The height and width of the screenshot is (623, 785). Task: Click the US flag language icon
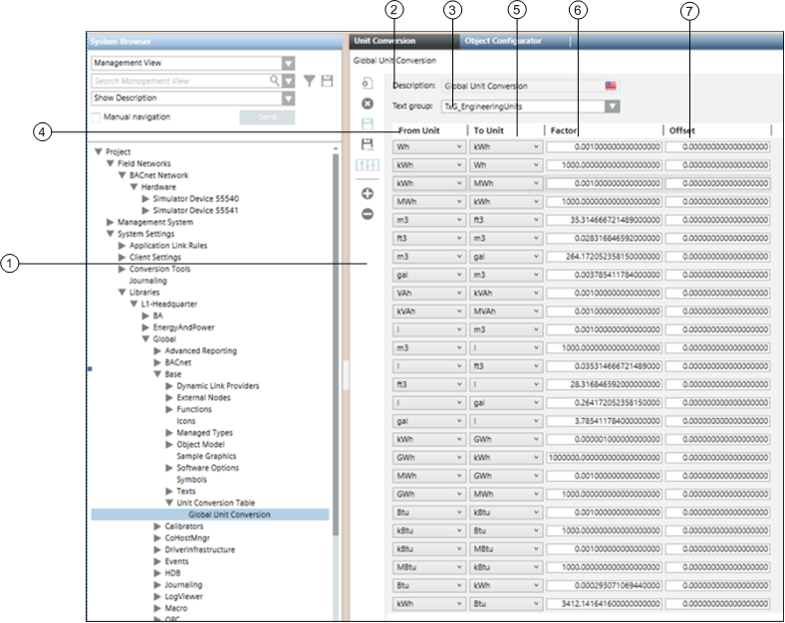[x=611, y=87]
